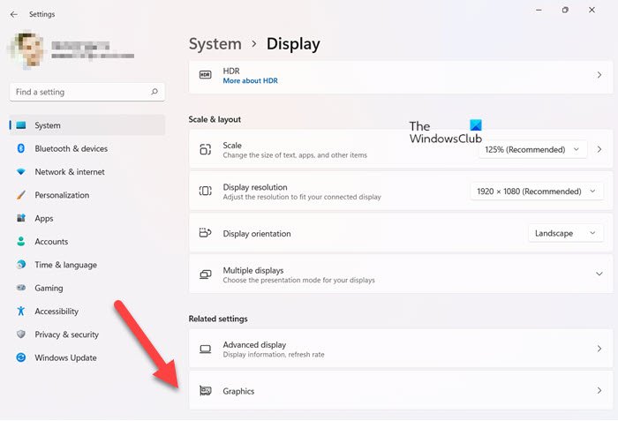
Task: Click the Find a setting search box
Action: click(x=87, y=92)
